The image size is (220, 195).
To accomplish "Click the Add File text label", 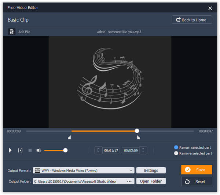I will coord(24,32).
